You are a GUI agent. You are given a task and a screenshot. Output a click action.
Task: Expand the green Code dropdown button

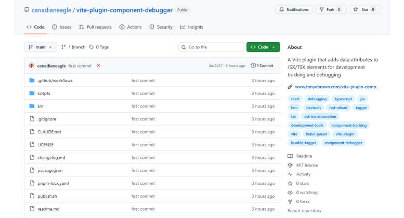coord(263,47)
